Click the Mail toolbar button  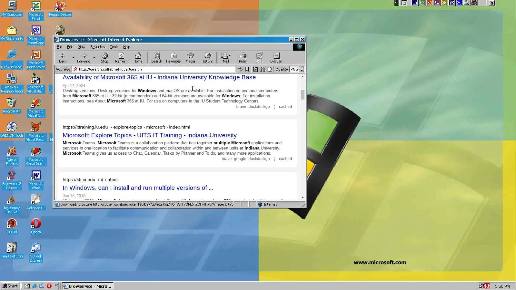[225, 58]
